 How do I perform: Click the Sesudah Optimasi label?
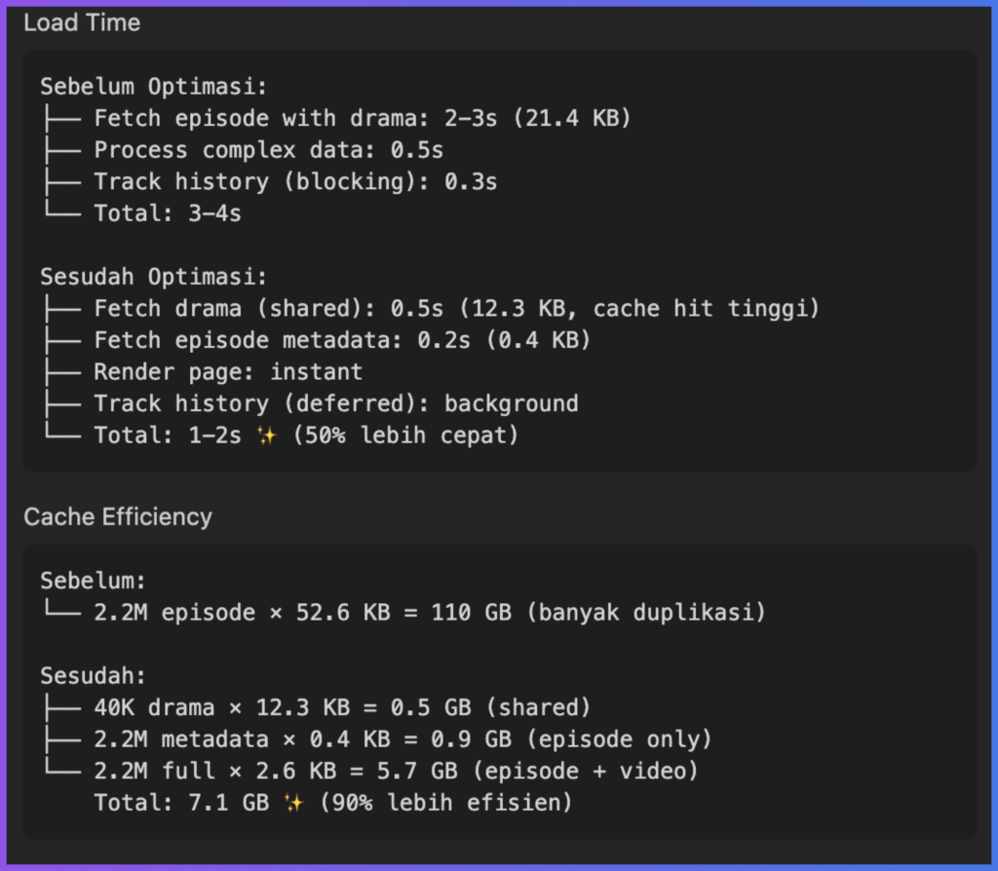pos(153,277)
